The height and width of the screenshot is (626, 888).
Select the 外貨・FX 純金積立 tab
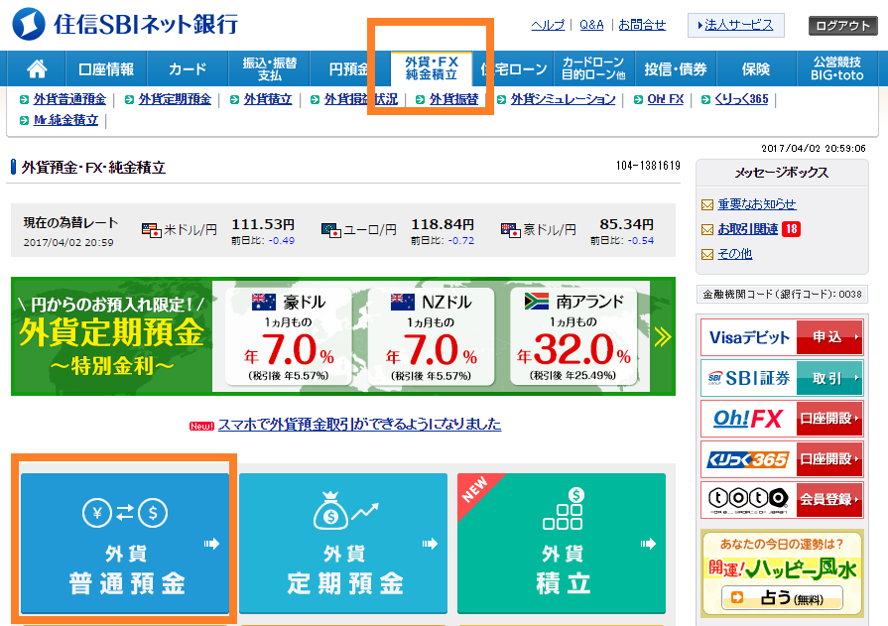432,68
